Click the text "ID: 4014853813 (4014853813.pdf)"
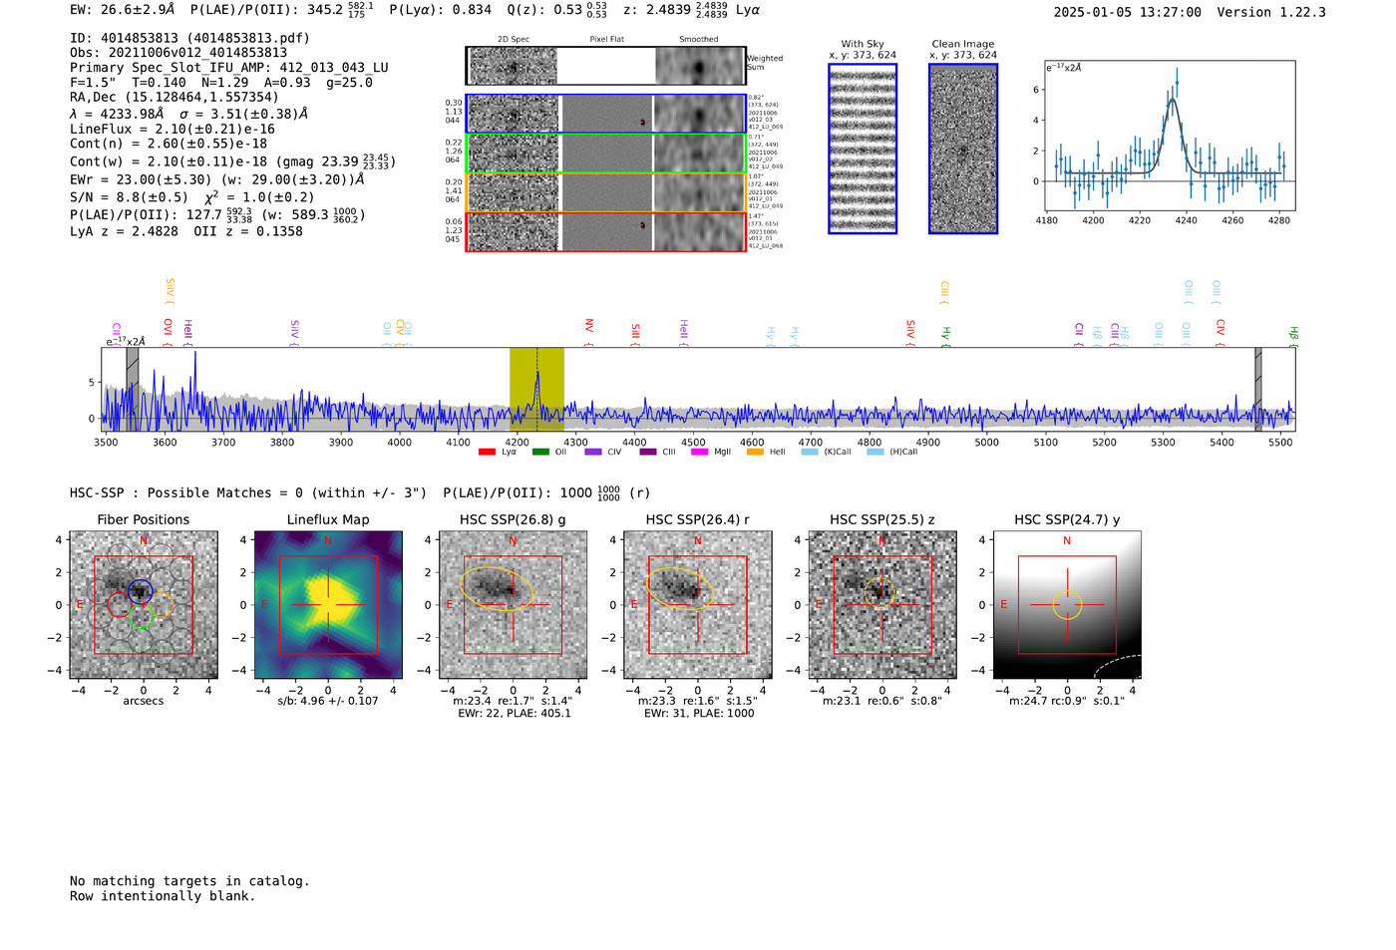Image resolution: width=1396 pixels, height=950 pixels. click(x=189, y=38)
